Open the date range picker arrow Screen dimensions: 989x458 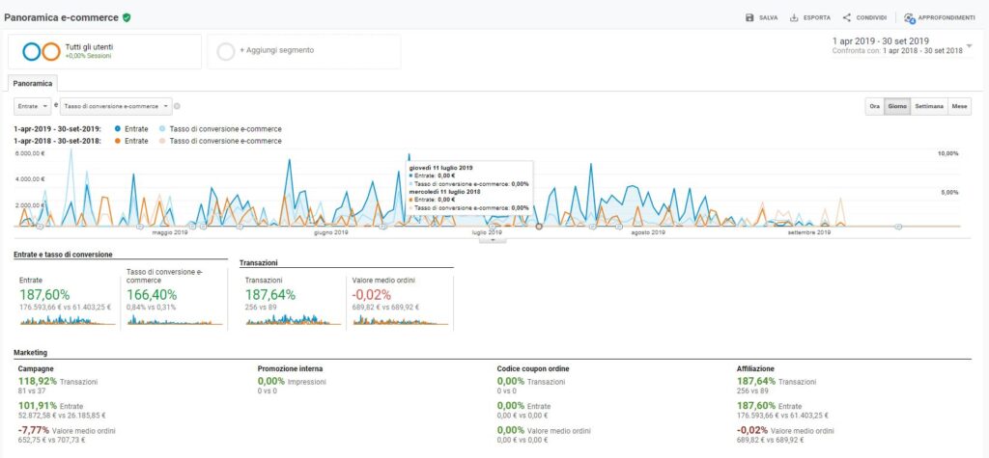[x=970, y=45]
